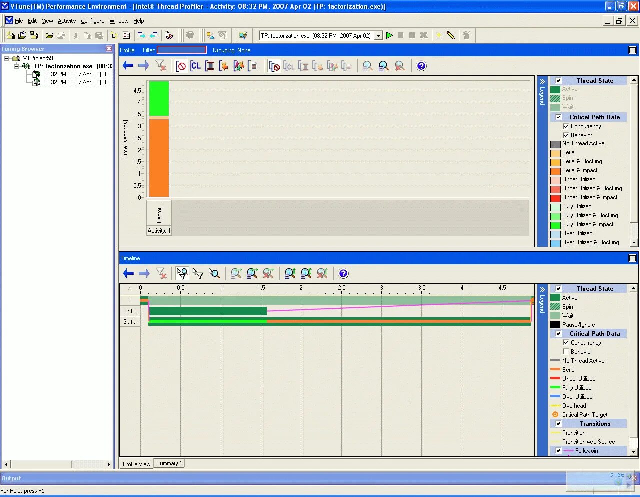
Task: Uncheck Behavior in Profile legend
Action: 566,135
